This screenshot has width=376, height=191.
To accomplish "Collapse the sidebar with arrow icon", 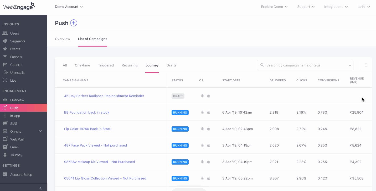I will coord(40,188).
